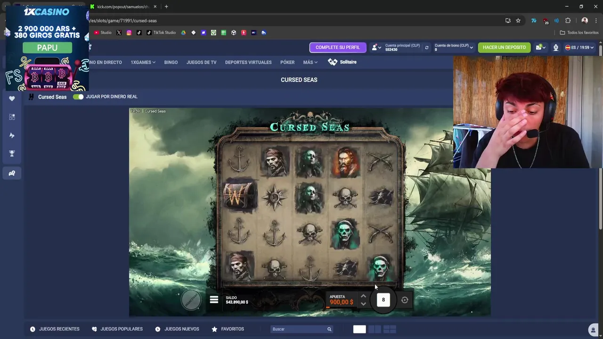Refresh the main account balance
Viewport: 603px width, 339px height.
coord(427,48)
